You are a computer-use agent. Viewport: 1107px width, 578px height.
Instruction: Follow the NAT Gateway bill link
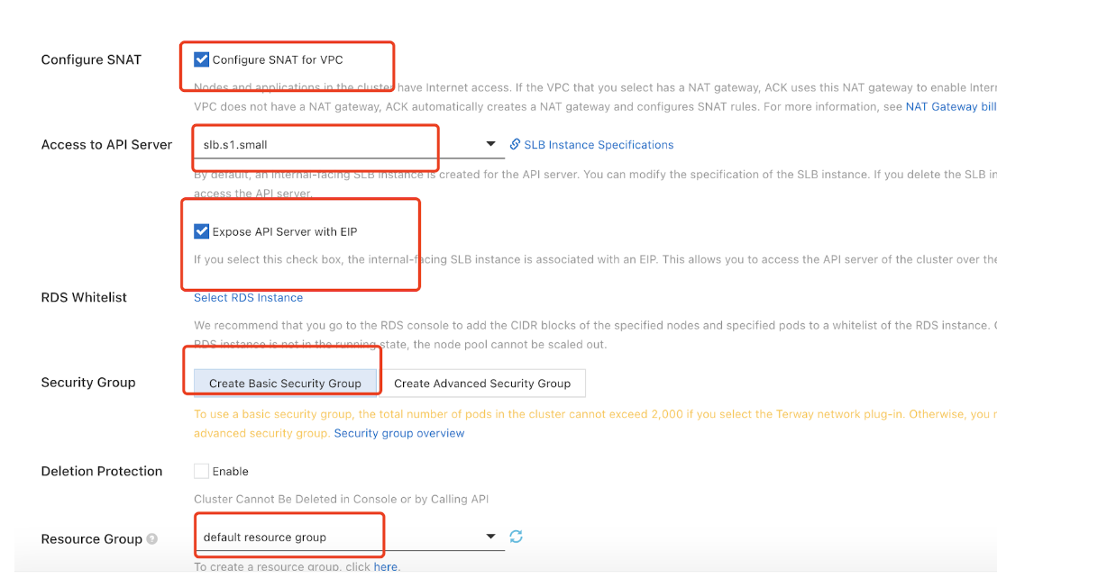(x=951, y=106)
